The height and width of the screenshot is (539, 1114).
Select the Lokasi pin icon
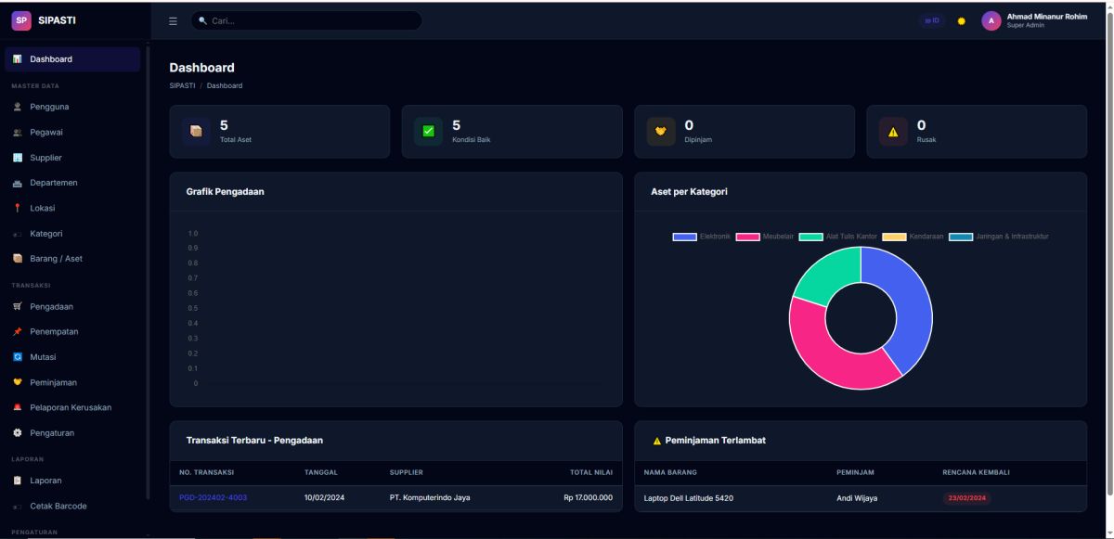pos(19,208)
